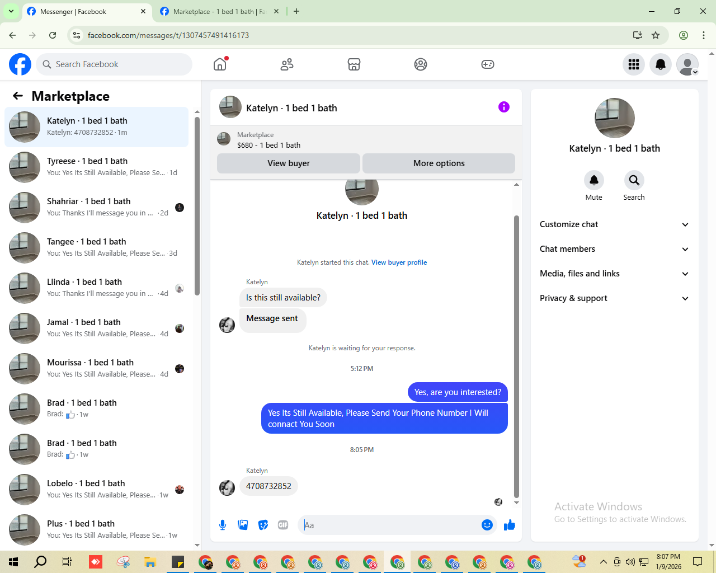Open Shahriar · 1 bed 1 bath chat

97,208
